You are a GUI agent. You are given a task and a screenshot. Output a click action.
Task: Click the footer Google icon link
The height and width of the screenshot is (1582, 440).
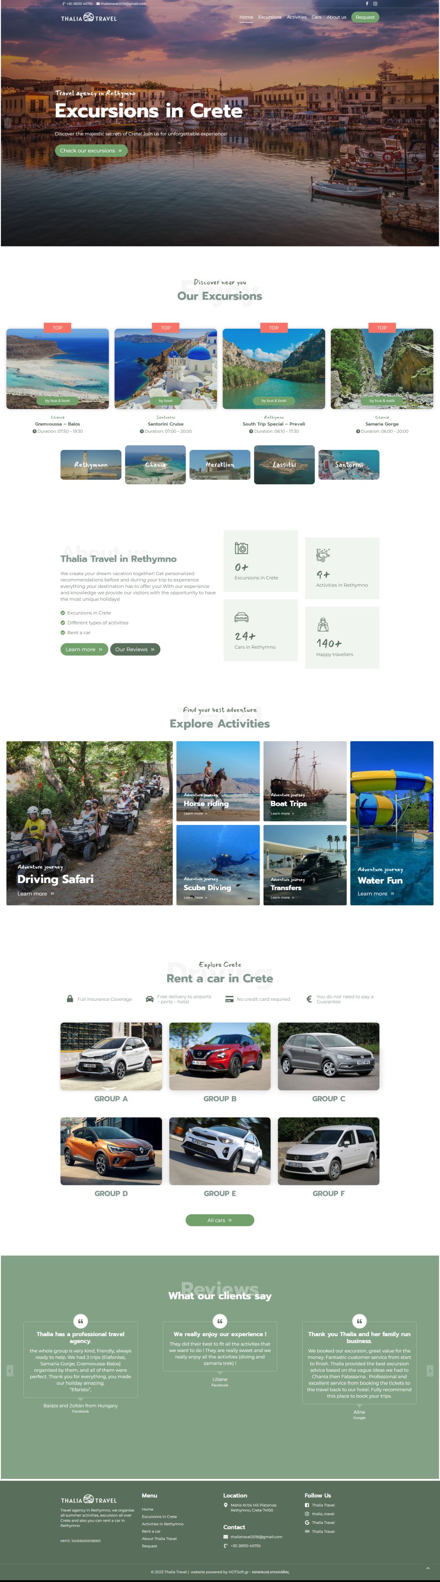pyautogui.click(x=307, y=1522)
